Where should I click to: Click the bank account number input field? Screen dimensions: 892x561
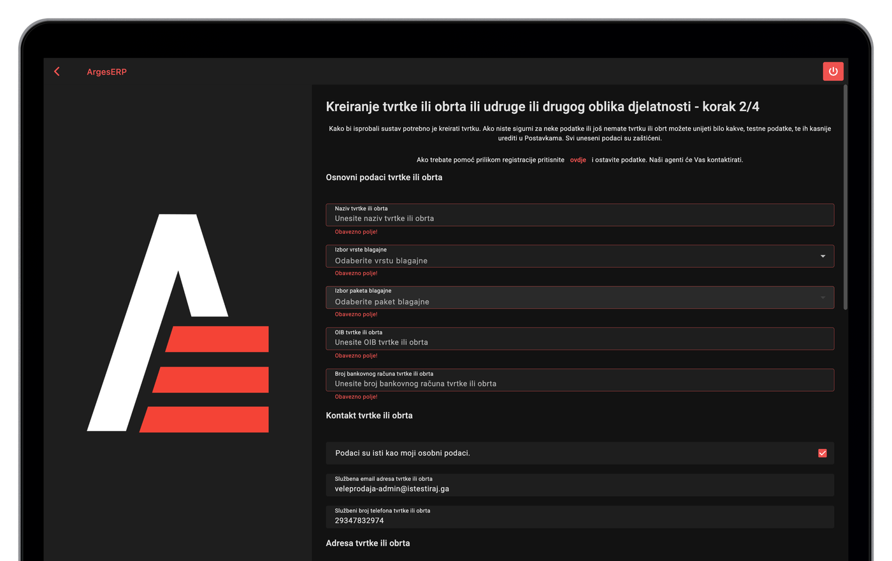coord(580,380)
